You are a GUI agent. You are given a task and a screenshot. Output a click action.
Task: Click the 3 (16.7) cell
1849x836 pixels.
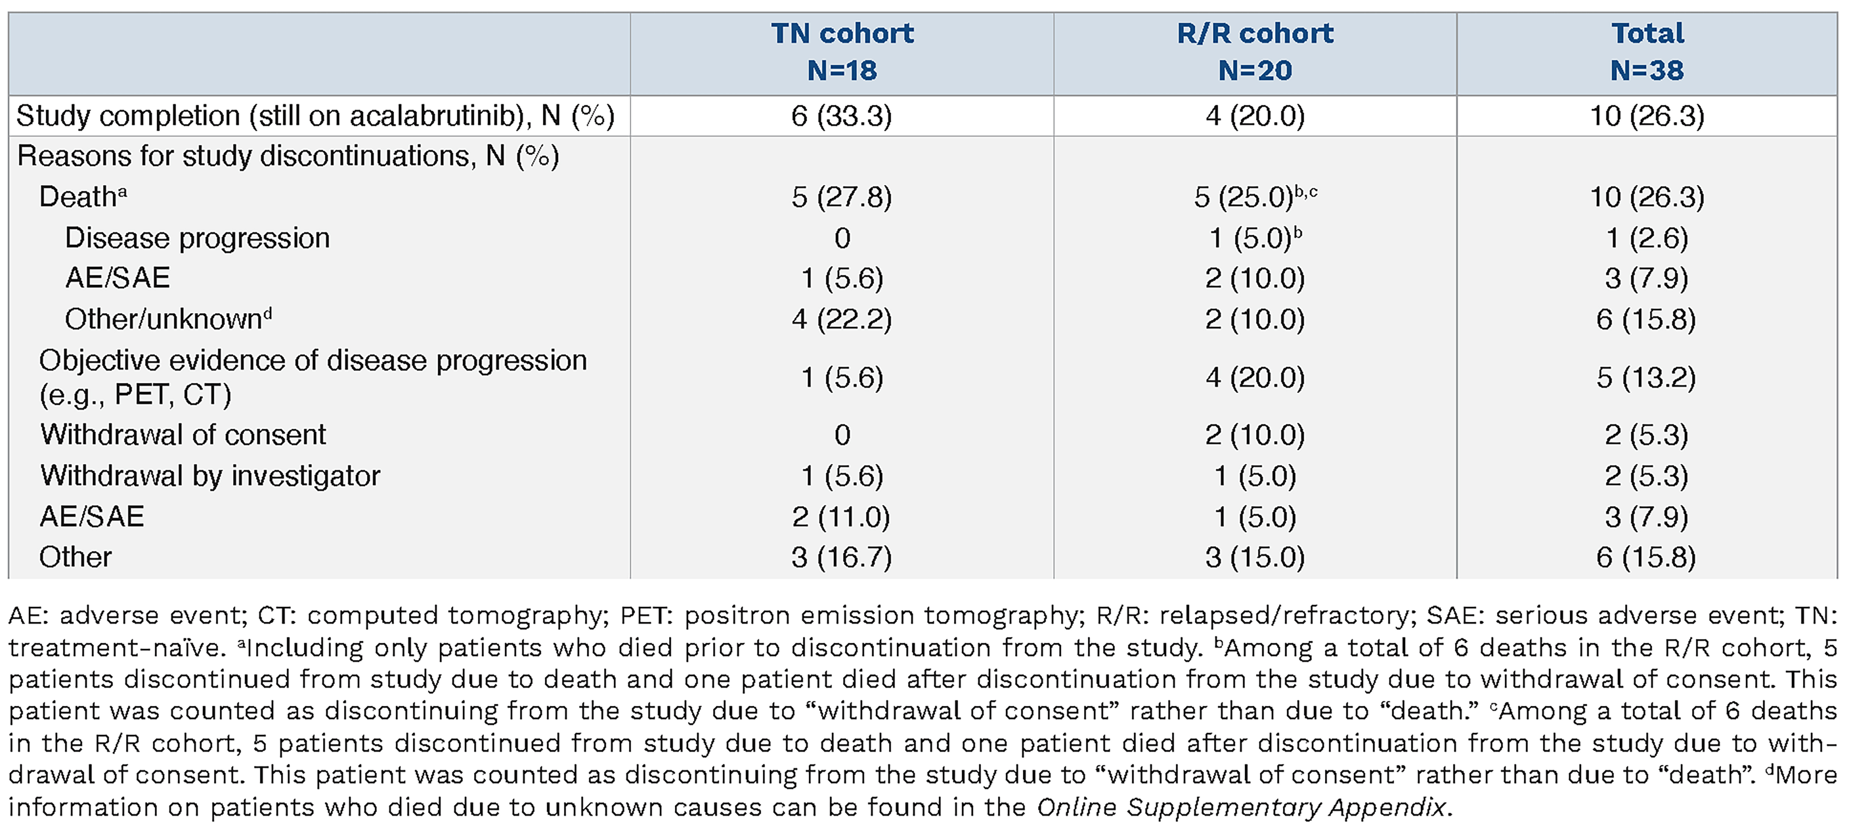[841, 558]
